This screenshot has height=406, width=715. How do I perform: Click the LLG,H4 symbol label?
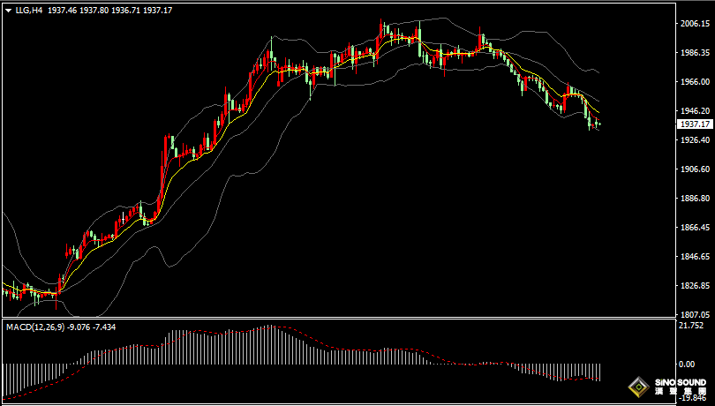(x=29, y=10)
